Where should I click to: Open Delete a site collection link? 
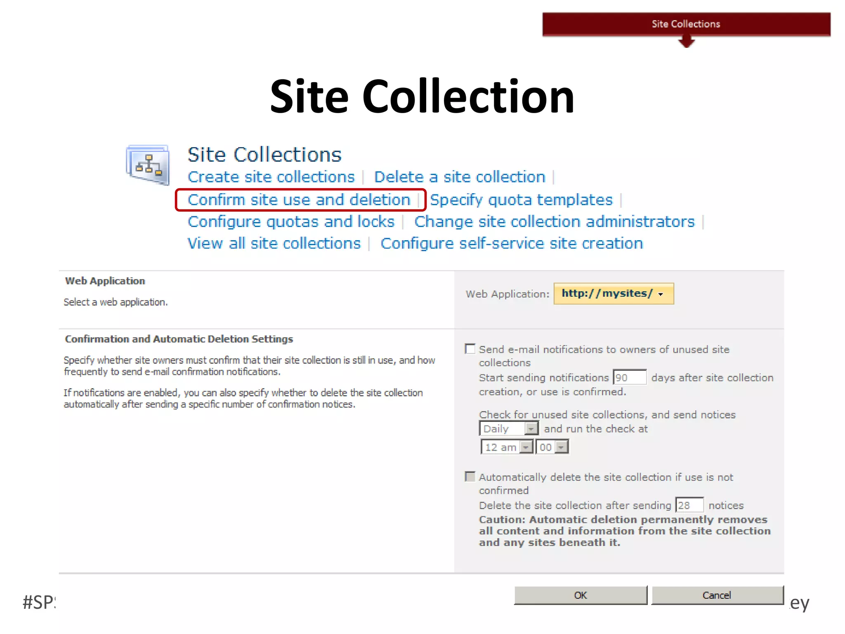[460, 177]
